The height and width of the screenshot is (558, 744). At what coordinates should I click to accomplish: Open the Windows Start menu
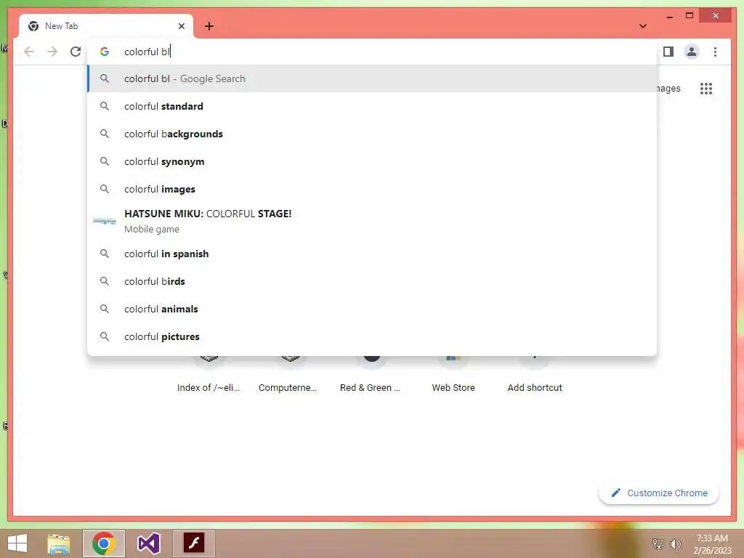(x=17, y=543)
